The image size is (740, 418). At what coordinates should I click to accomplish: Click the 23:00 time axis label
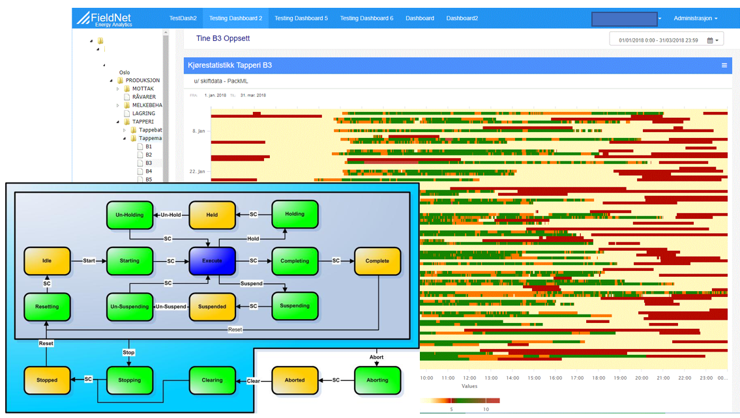[707, 378]
